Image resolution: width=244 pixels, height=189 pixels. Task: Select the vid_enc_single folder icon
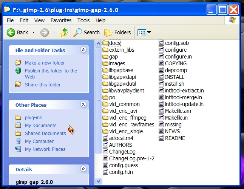105,131
